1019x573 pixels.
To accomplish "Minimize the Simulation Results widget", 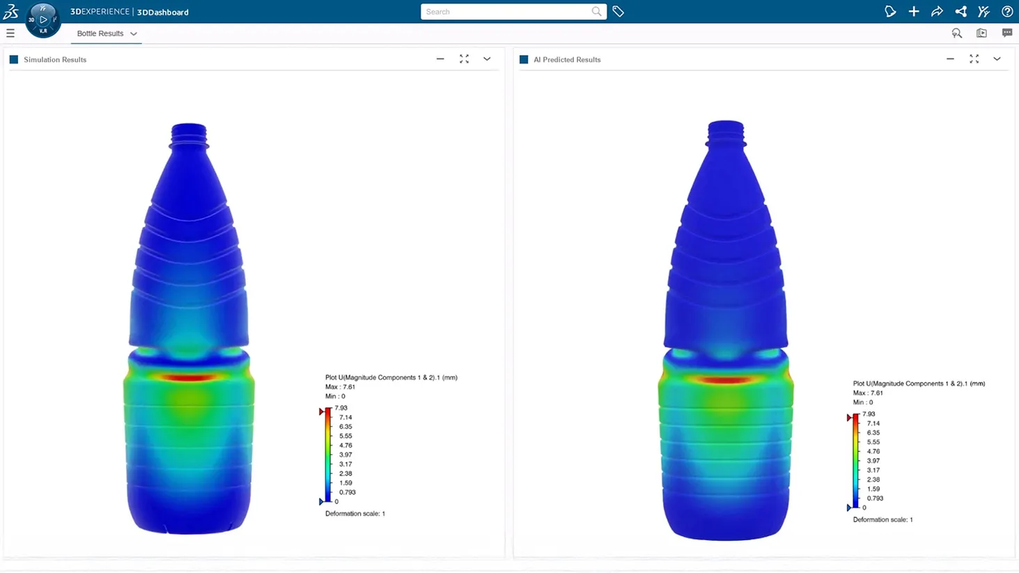I will 440,59.
